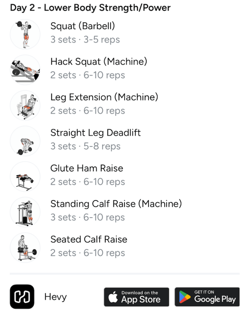Click the Leg Extension machine icon
The height and width of the screenshot is (310, 249).
coord(25,105)
